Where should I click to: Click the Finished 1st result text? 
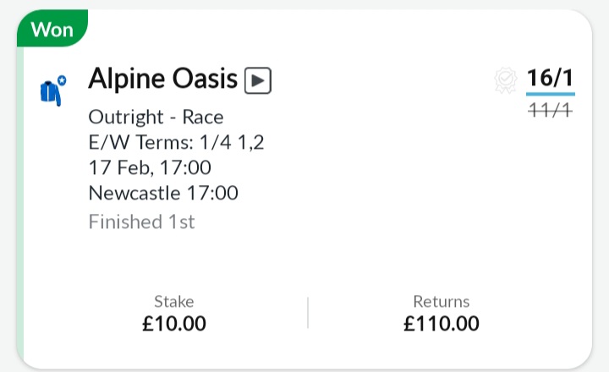pyautogui.click(x=142, y=222)
